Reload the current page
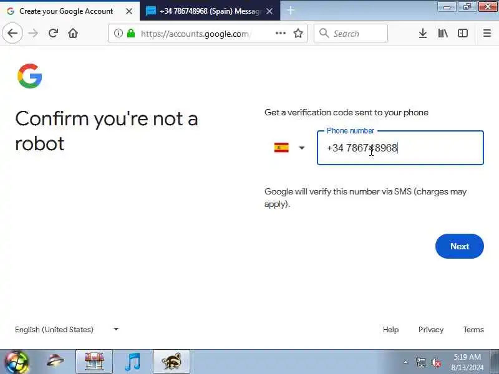The height and width of the screenshot is (374, 499). [x=53, y=33]
